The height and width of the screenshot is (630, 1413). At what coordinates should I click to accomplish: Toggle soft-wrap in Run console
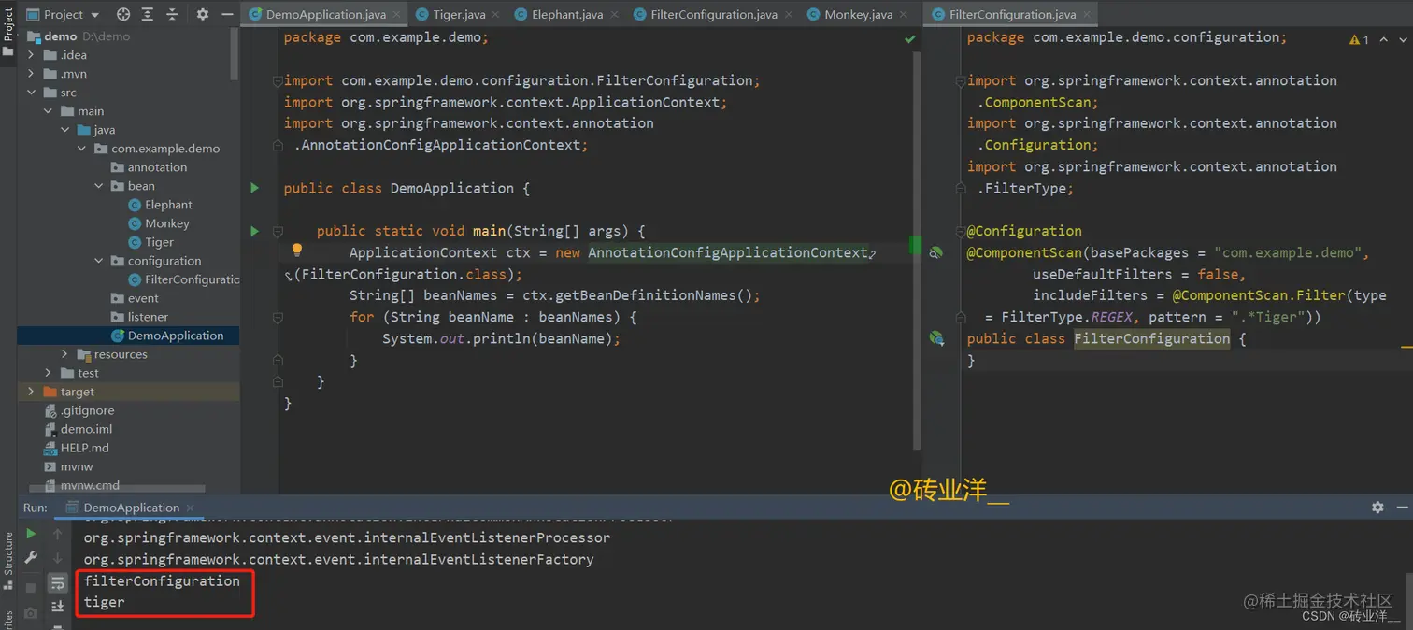[x=57, y=583]
